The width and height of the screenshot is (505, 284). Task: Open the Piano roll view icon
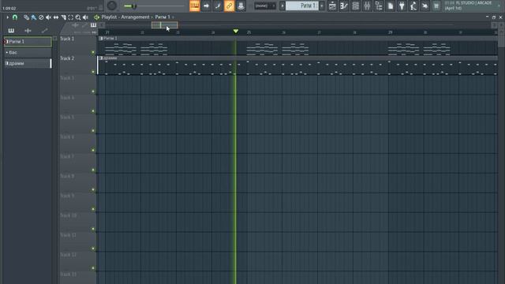pos(344,6)
